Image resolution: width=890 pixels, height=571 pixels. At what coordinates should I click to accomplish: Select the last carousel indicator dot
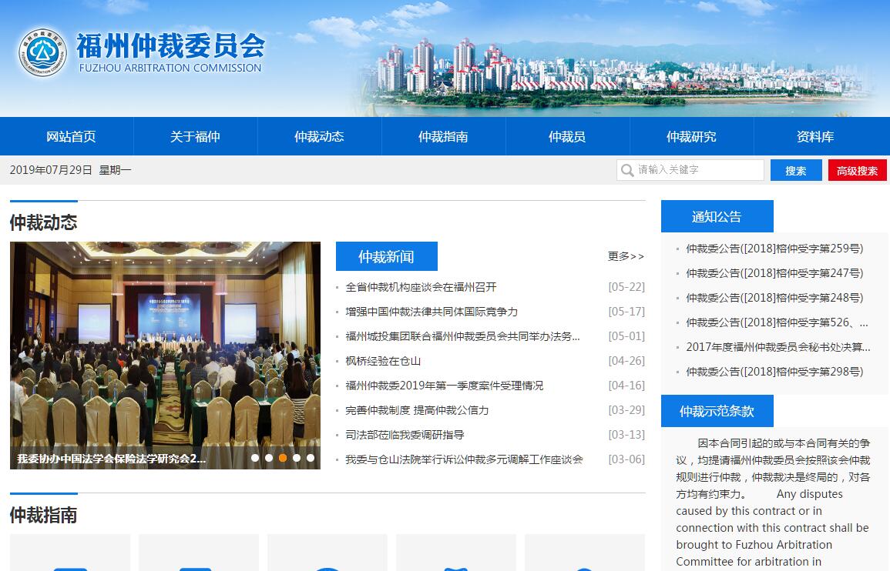[x=311, y=458]
